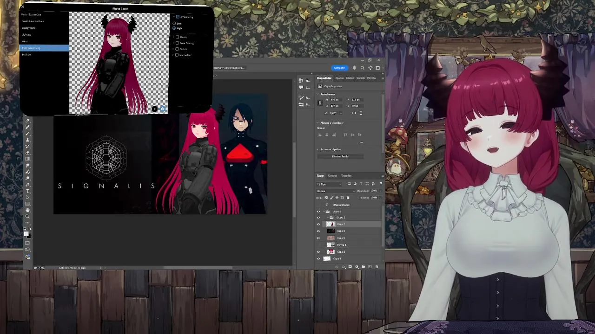
Task: Expand the Motion Blur settings arrow
Action: click(173, 55)
